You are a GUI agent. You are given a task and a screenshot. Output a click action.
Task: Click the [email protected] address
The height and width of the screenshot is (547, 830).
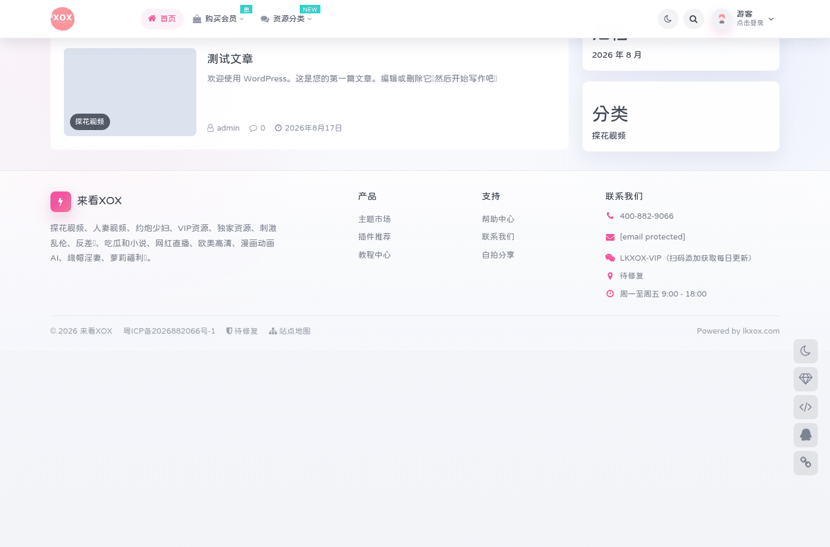pos(652,237)
